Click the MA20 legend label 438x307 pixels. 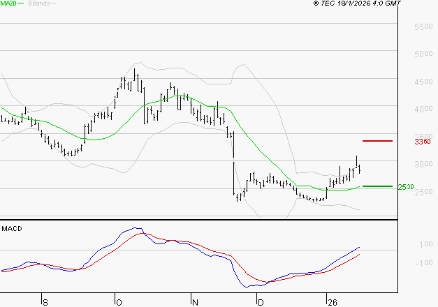[8, 3]
